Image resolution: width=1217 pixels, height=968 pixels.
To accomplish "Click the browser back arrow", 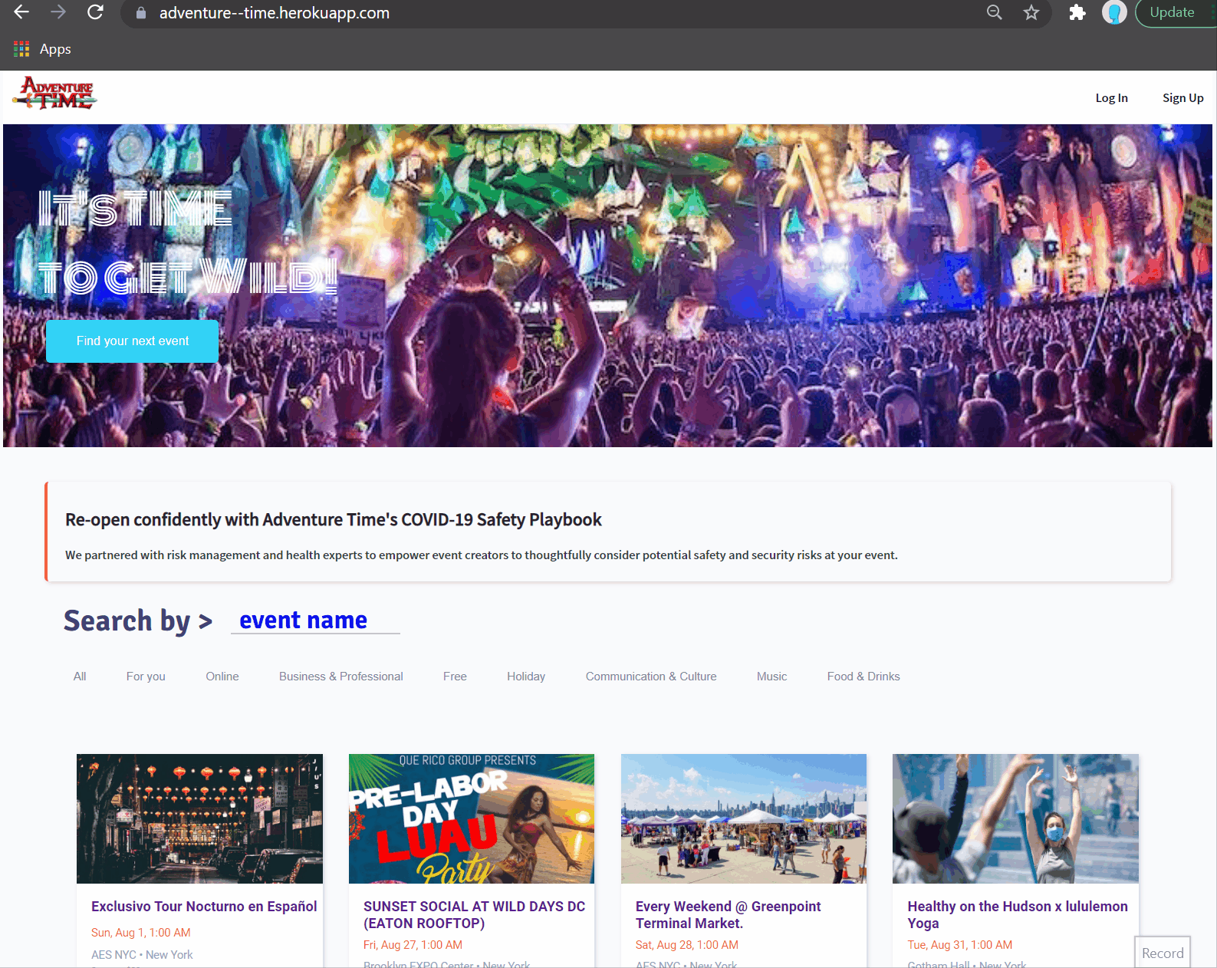I will click(x=21, y=12).
